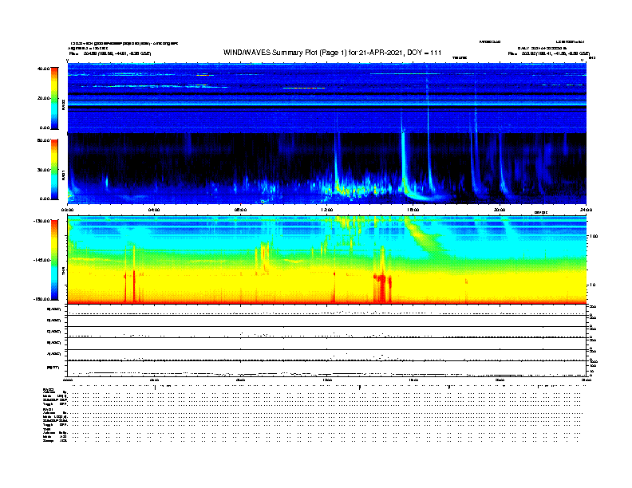Click the 30.00 tick on the RAD1 scale
632x488 pixels.
(43, 170)
